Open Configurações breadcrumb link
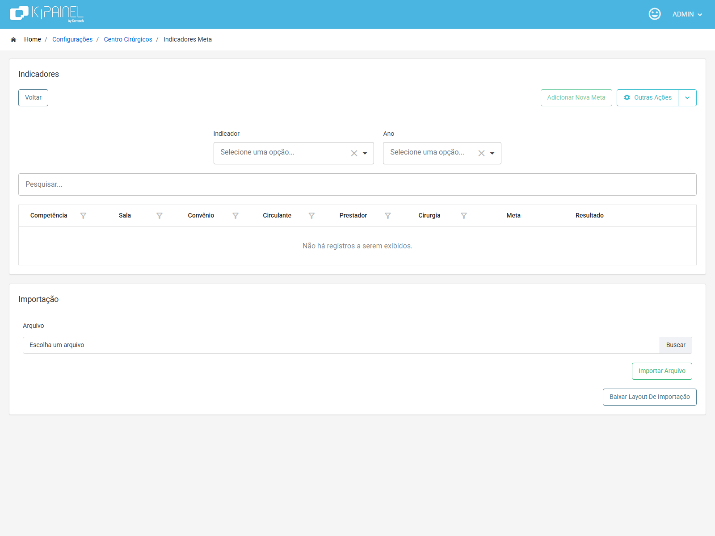This screenshot has height=536, width=715. click(72, 39)
